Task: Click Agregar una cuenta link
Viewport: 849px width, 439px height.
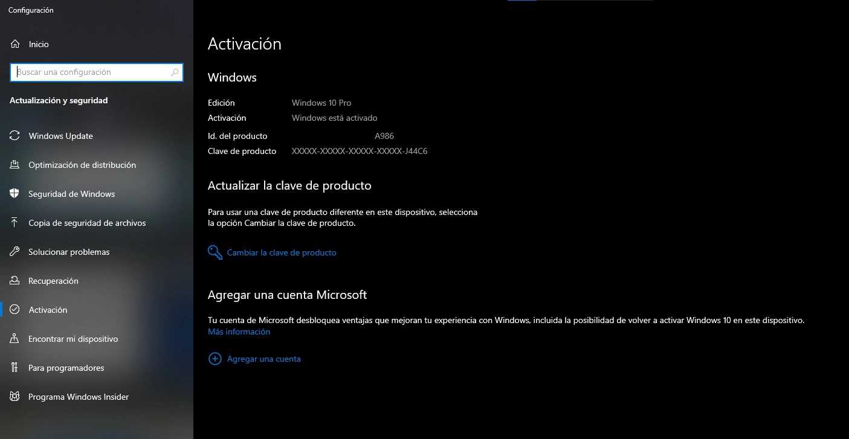Action: [x=263, y=359]
